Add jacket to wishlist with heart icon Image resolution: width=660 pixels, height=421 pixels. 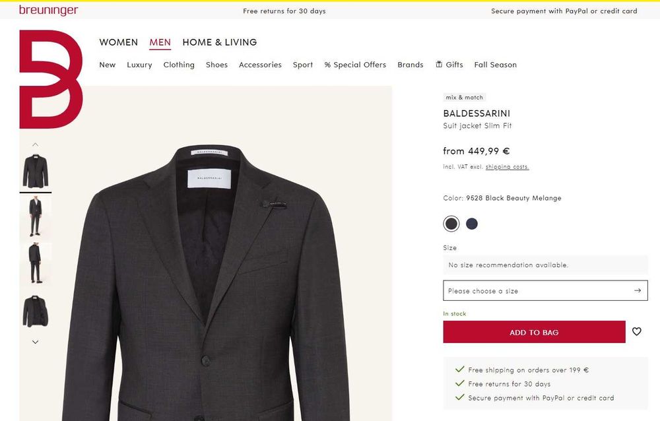coord(636,332)
